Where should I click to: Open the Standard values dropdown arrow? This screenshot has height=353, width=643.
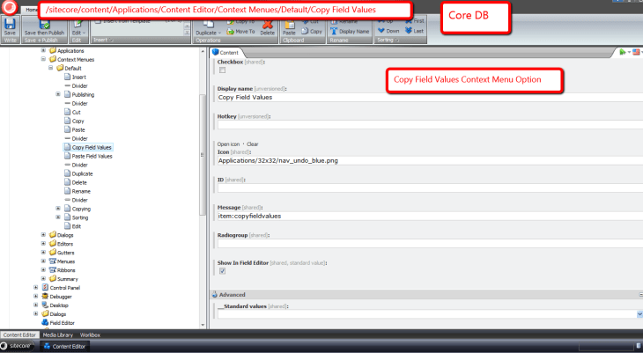[x=639, y=314]
